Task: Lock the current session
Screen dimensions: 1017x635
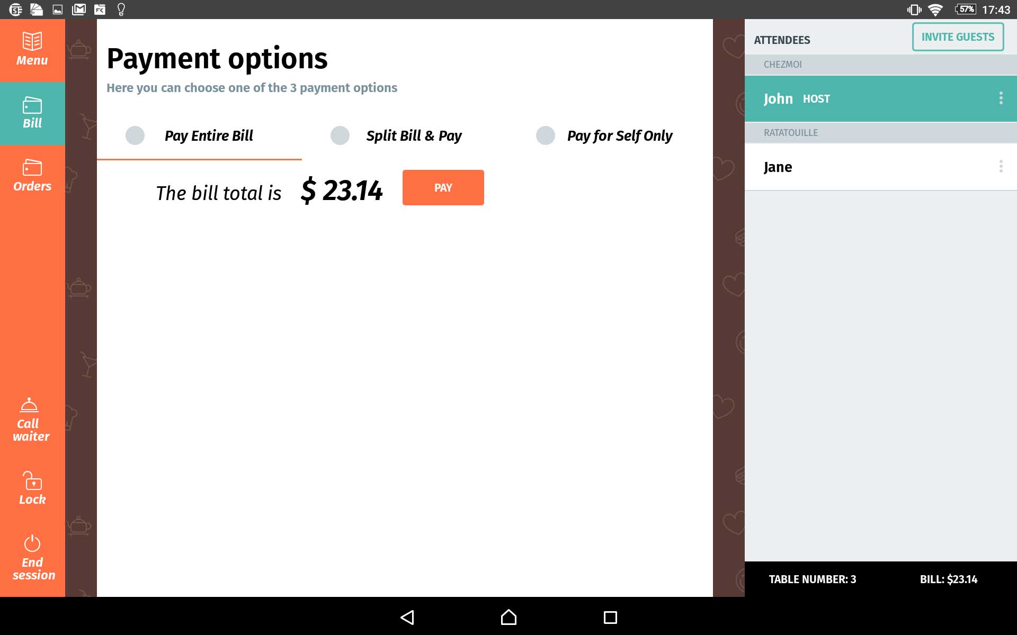Action: [32, 488]
